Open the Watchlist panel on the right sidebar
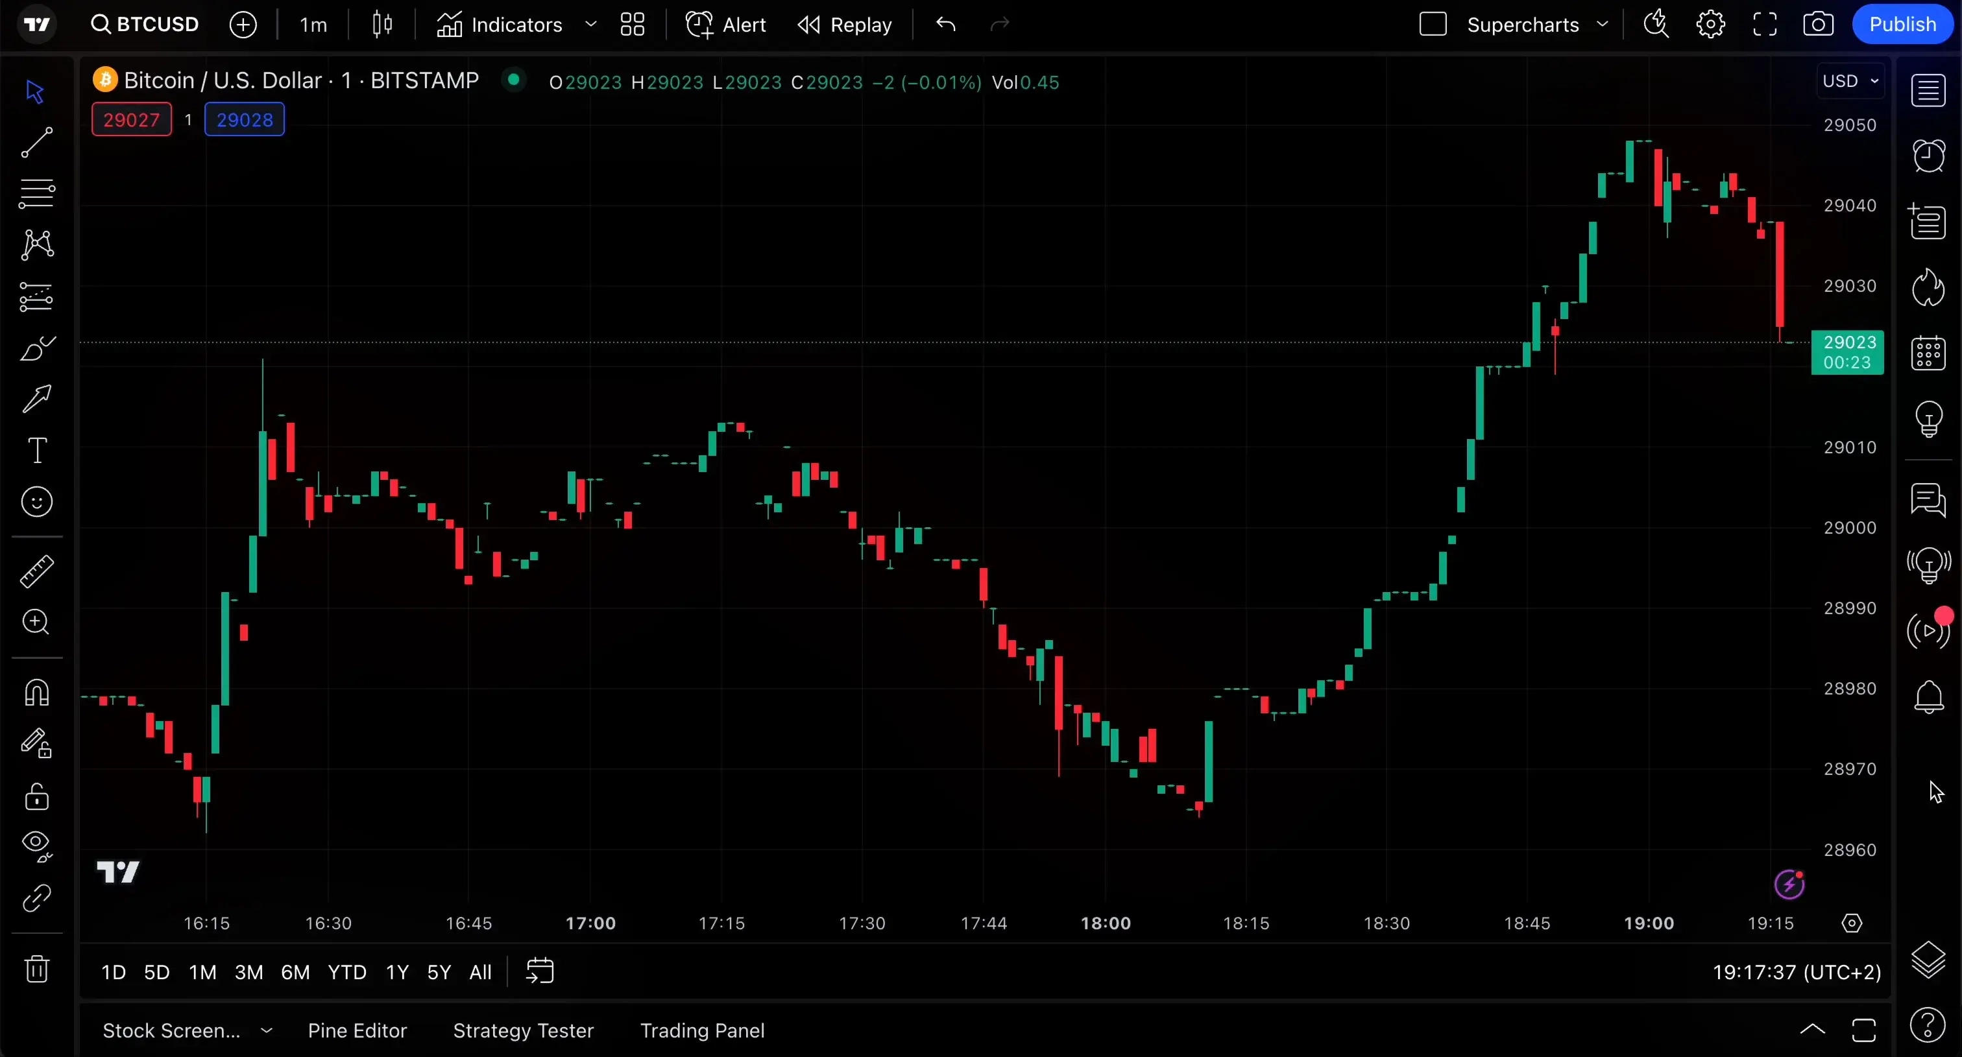This screenshot has width=1962, height=1057. [1930, 89]
